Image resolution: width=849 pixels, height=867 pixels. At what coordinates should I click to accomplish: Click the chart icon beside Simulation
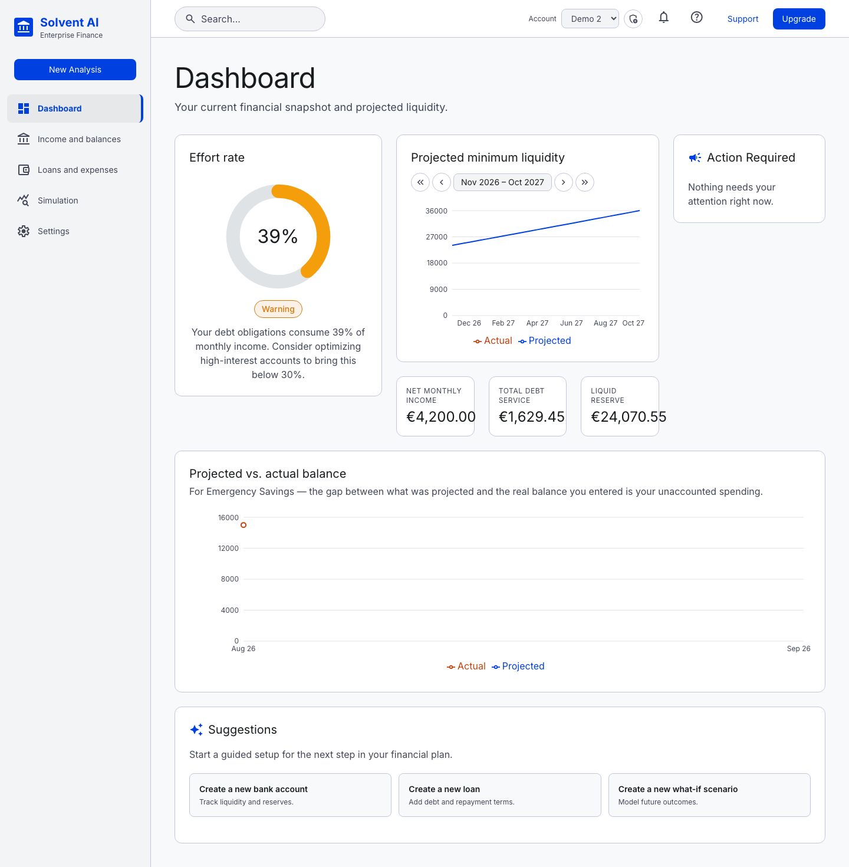24,201
